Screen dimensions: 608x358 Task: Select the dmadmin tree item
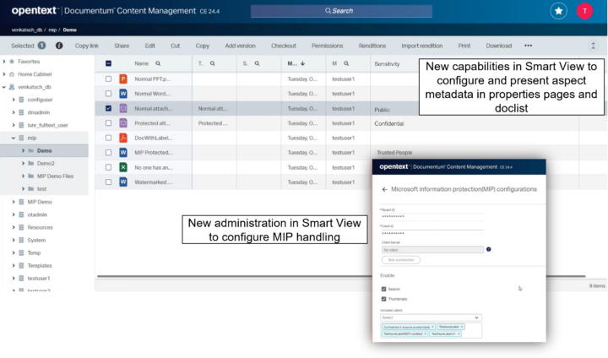point(38,112)
